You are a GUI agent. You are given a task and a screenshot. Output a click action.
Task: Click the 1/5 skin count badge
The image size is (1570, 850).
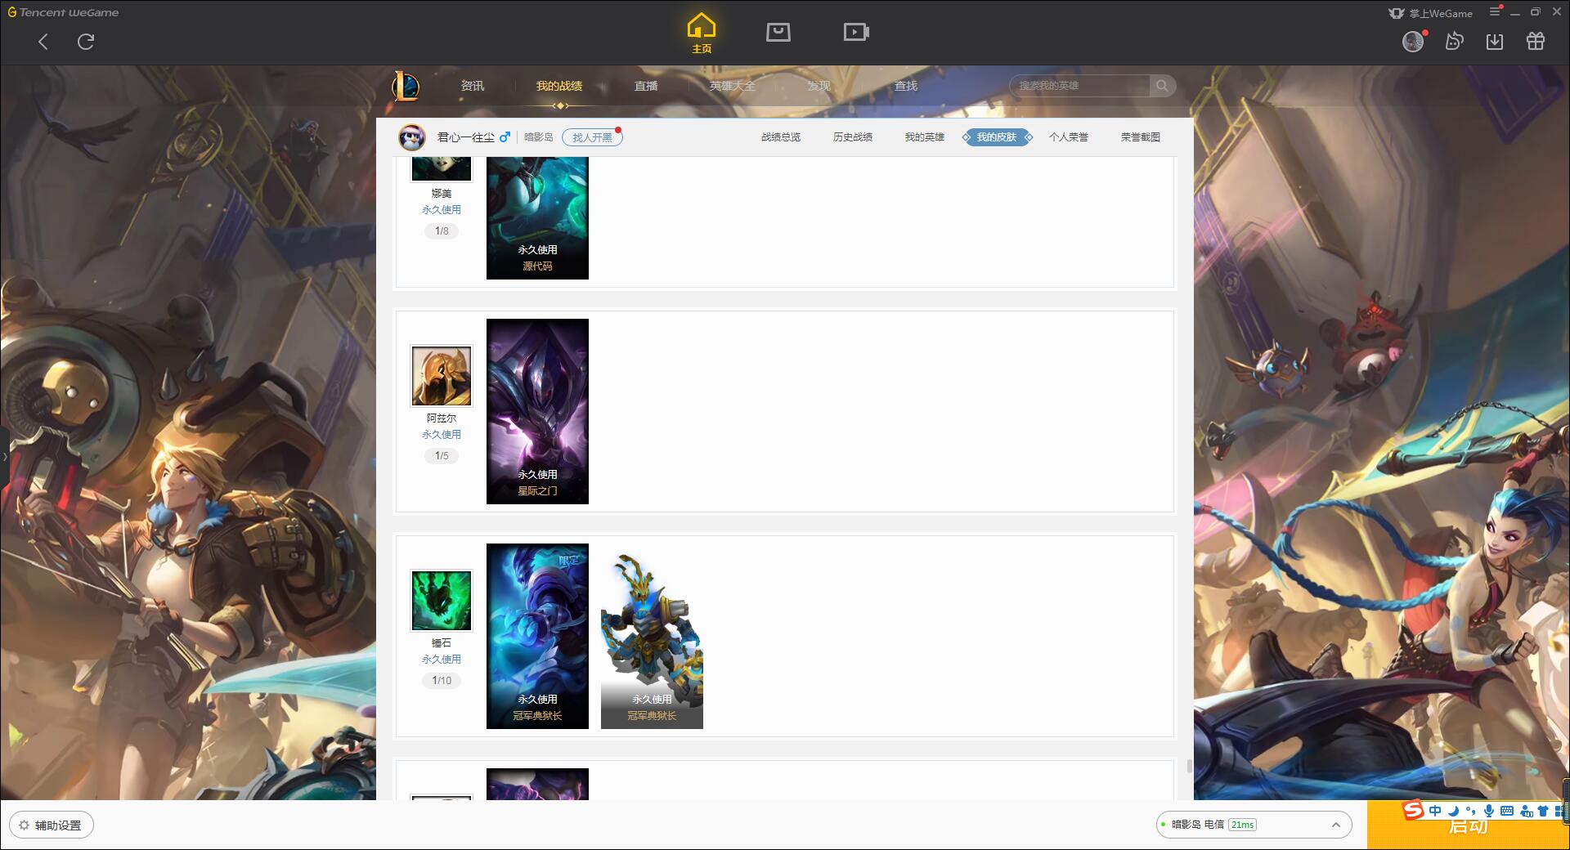442,456
